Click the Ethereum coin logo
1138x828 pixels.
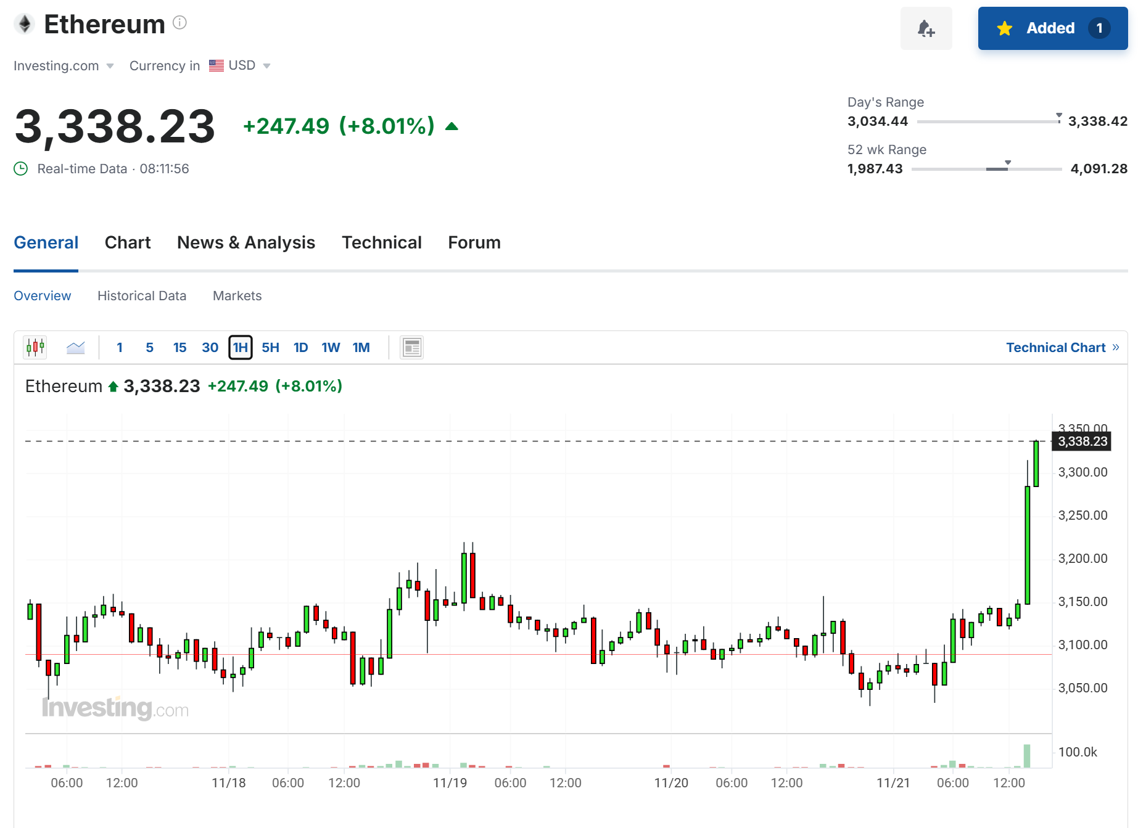tap(25, 24)
